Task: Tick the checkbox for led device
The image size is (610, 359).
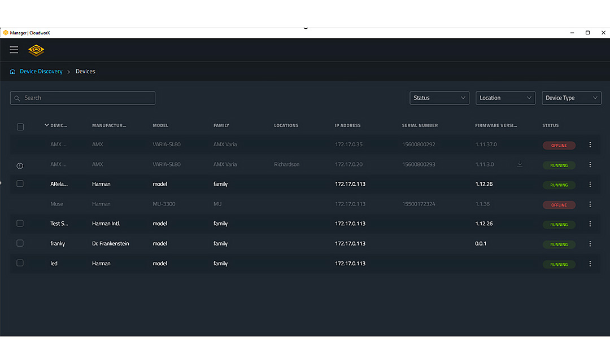Action: (20, 263)
